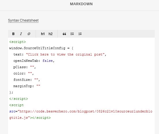Click the gtitle.js"></script> line

(30, 118)
